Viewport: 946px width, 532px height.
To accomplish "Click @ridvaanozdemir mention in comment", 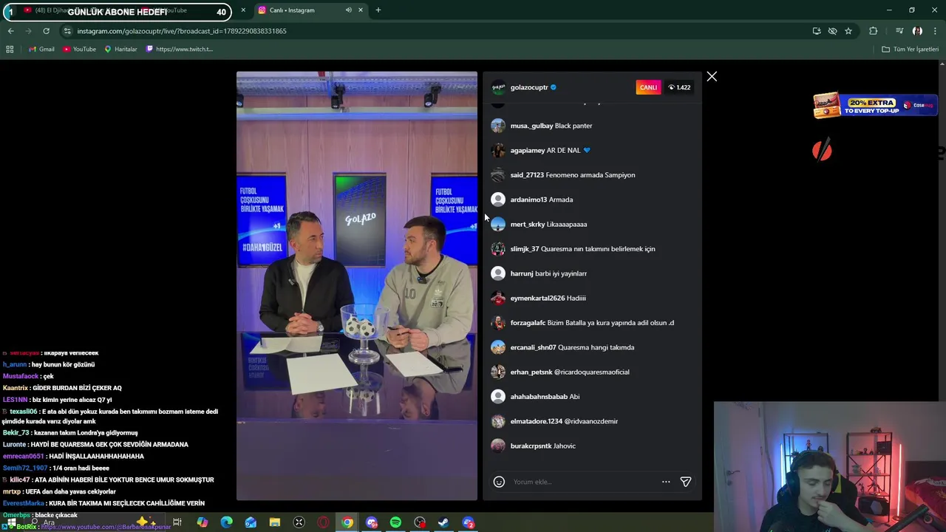I will pos(591,421).
